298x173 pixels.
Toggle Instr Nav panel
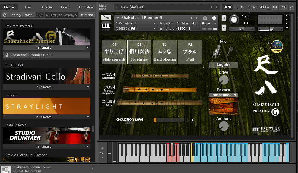87,15
